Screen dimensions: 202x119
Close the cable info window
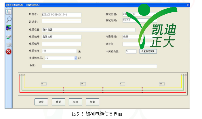(x=188, y=5)
